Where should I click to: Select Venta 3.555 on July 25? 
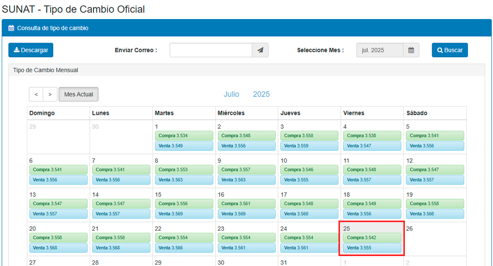click(x=372, y=247)
